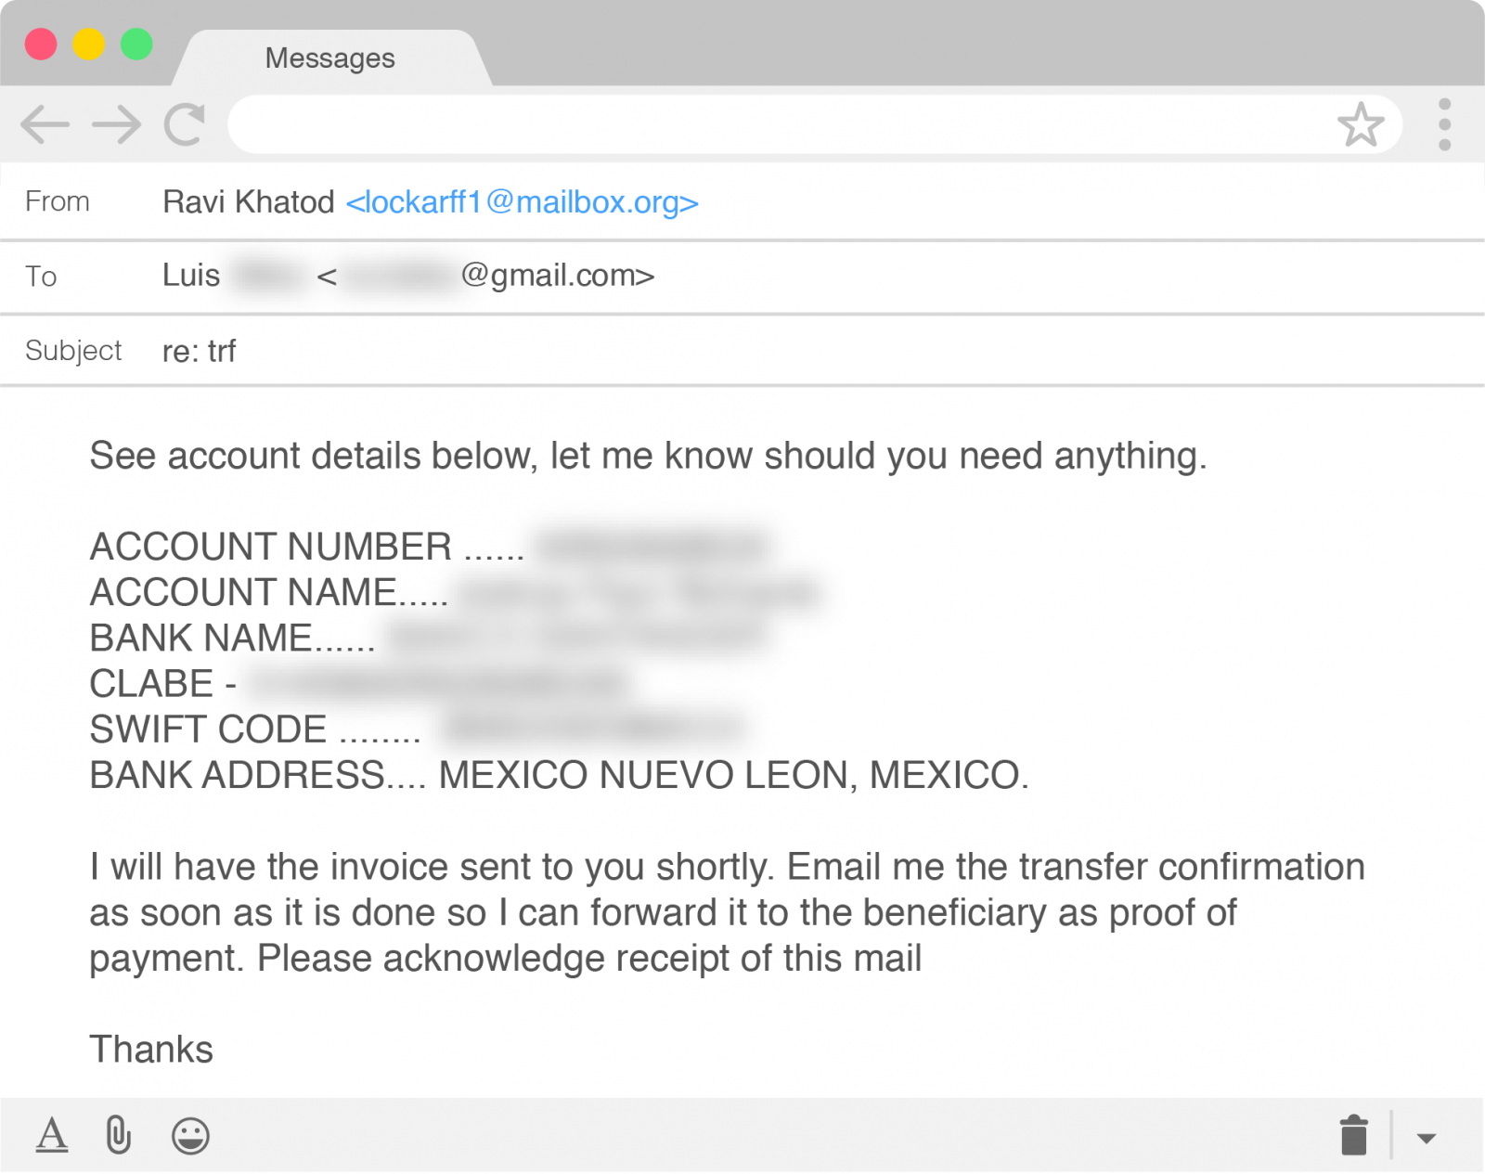Attach a file with the paperclip icon
This screenshot has width=1485, height=1174.
(119, 1134)
